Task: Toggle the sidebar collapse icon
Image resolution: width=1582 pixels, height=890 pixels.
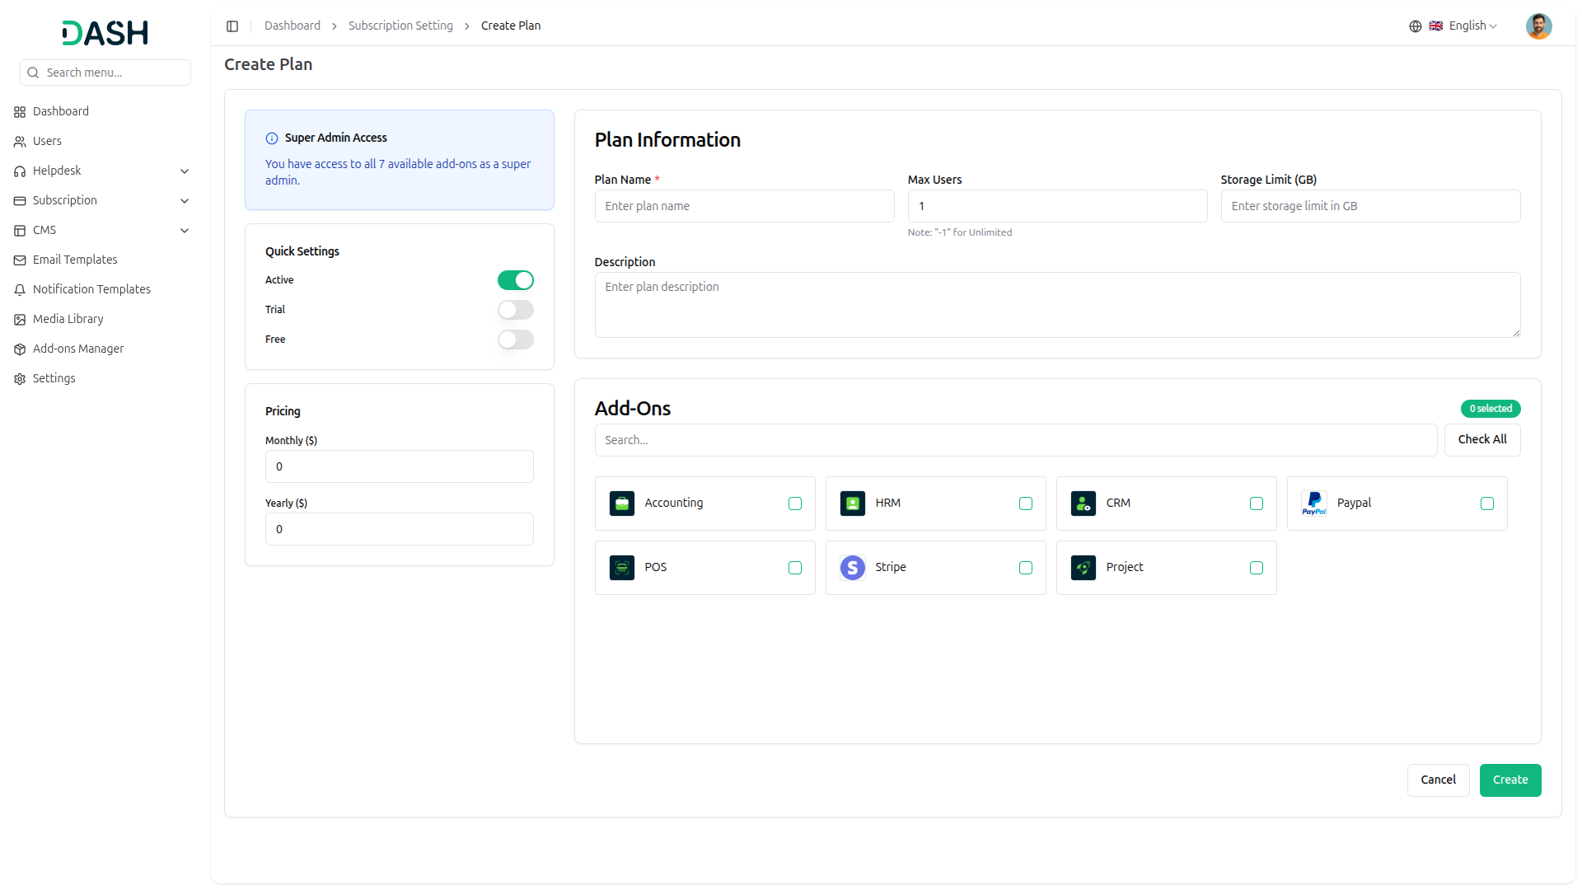Action: pos(232,26)
